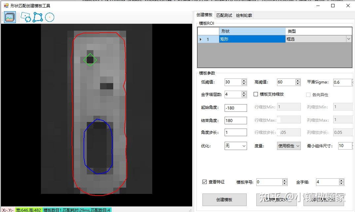Click the 起始角度 input showing -180
The image size is (355, 212).
tap(235, 107)
